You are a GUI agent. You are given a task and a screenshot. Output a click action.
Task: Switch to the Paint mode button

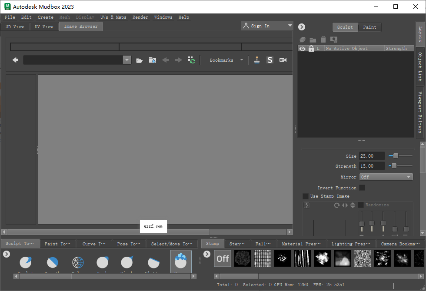pos(369,27)
